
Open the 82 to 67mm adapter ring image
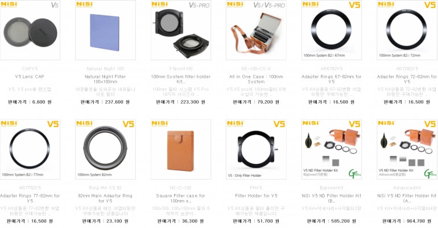332,30
